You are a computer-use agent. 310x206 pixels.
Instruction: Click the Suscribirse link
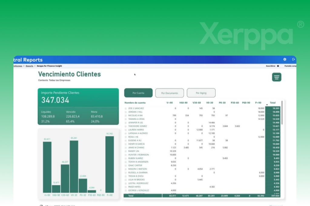(x=270, y=66)
